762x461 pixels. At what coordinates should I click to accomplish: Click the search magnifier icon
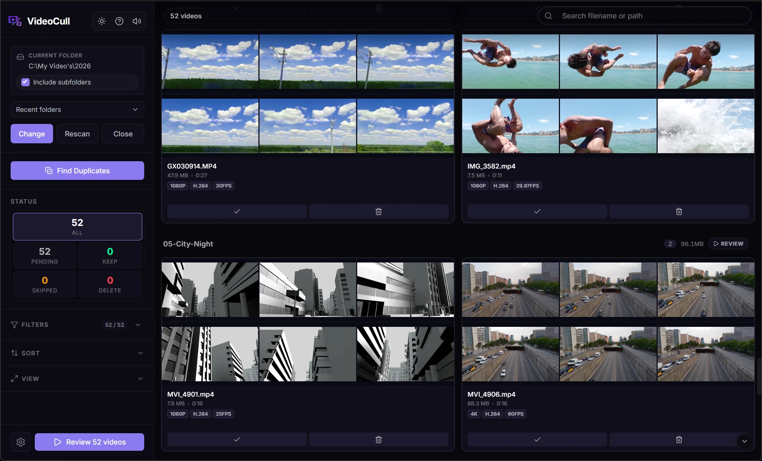point(548,16)
